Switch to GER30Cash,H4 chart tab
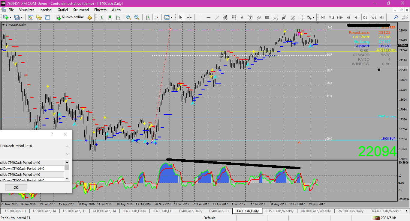This screenshot has height=221, width=410. click(x=104, y=211)
